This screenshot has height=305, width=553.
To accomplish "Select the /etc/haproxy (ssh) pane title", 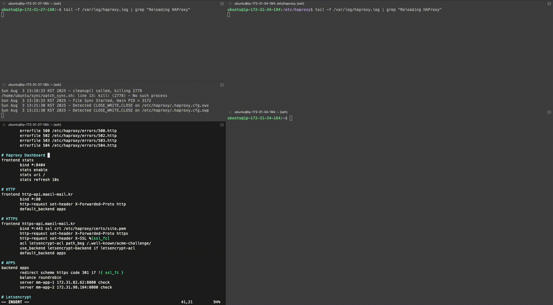I will point(269,4).
